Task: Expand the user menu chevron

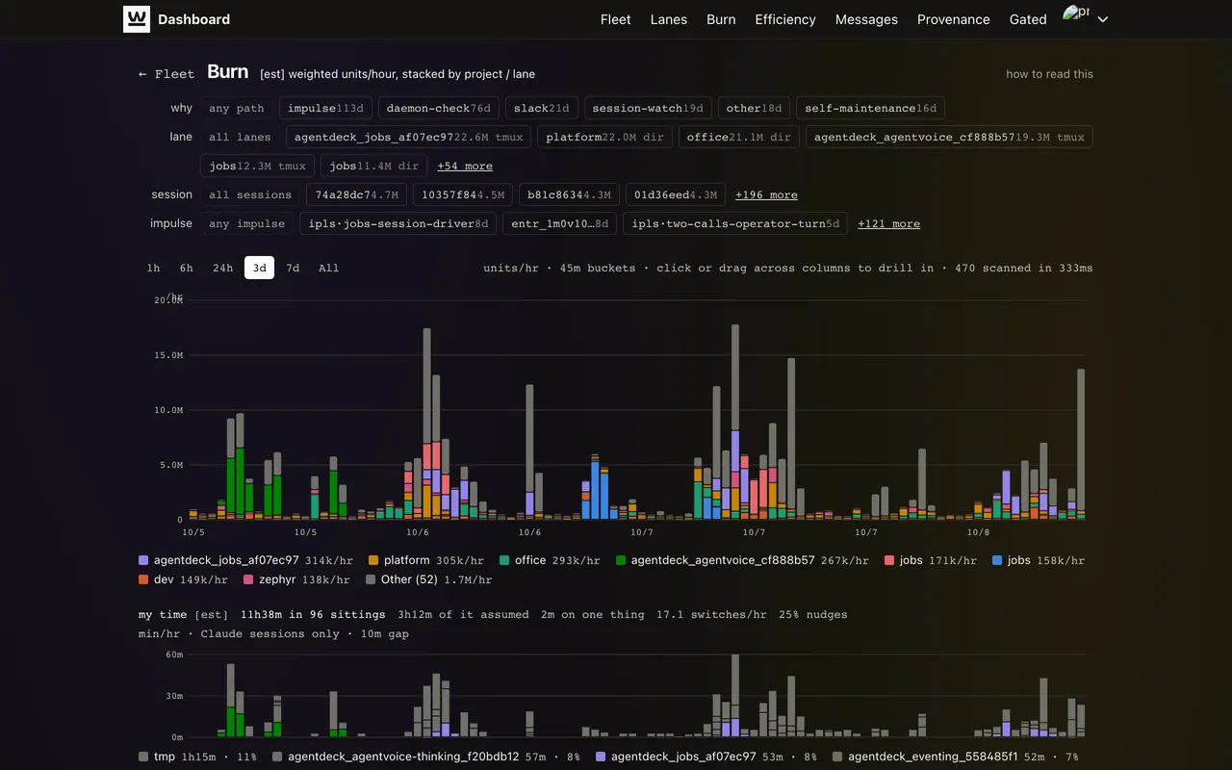Action: 1103,19
